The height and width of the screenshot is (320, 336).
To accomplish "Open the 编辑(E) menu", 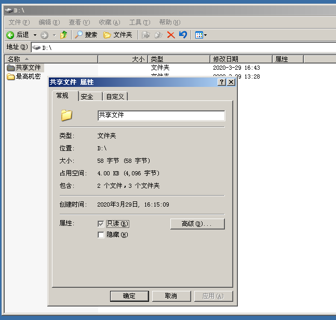I will point(49,22).
